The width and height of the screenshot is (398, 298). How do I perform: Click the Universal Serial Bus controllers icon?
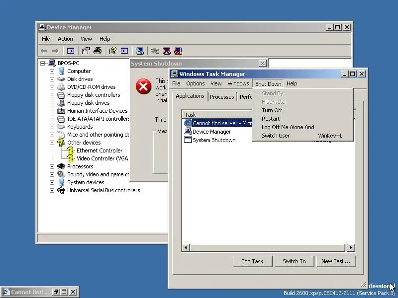[61, 190]
